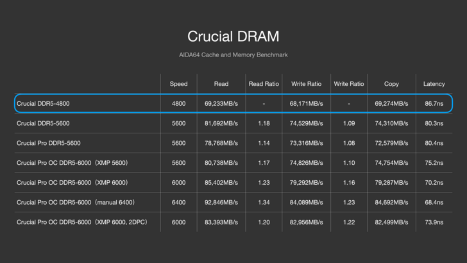Image resolution: width=467 pixels, height=263 pixels.
Task: Select the 'Speed' column header
Action: coord(179,84)
